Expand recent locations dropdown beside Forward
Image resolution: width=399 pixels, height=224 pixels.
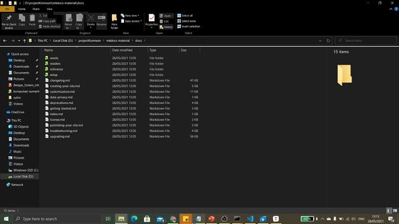click(x=19, y=40)
